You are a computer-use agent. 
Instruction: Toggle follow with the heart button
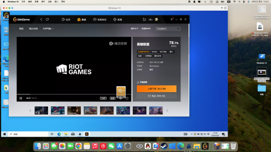pos(157,96)
